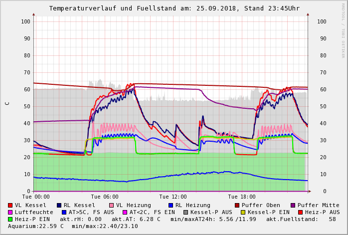Image resolution: width=348 pixels, height=235 pixels.
Task: Click the magenta Luftfeuchte legend swatch
Action: tap(10, 212)
